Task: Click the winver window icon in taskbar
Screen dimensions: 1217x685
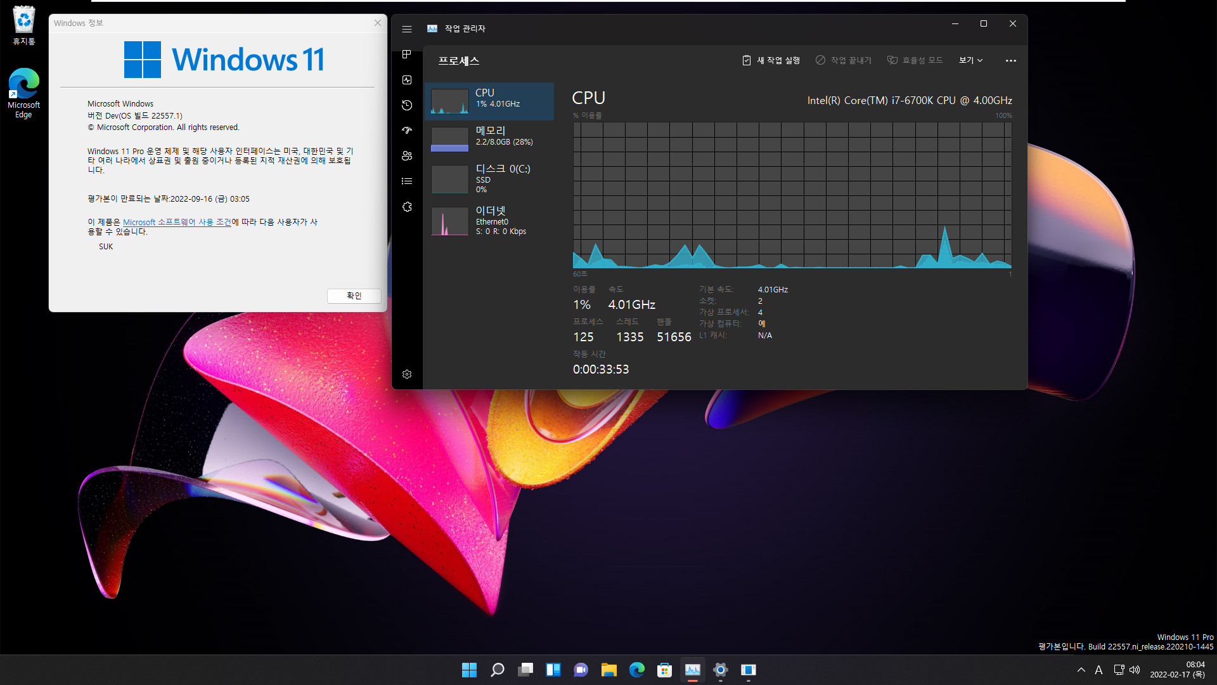Action: 749,670
